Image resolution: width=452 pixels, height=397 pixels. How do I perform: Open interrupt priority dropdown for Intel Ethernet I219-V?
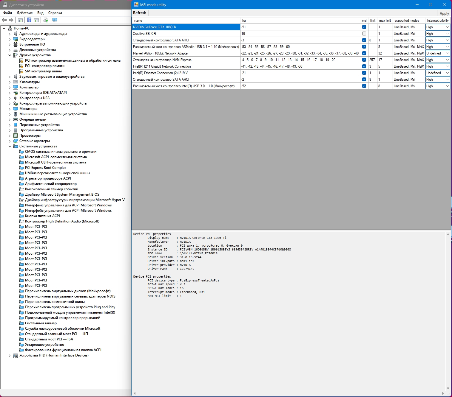point(438,73)
